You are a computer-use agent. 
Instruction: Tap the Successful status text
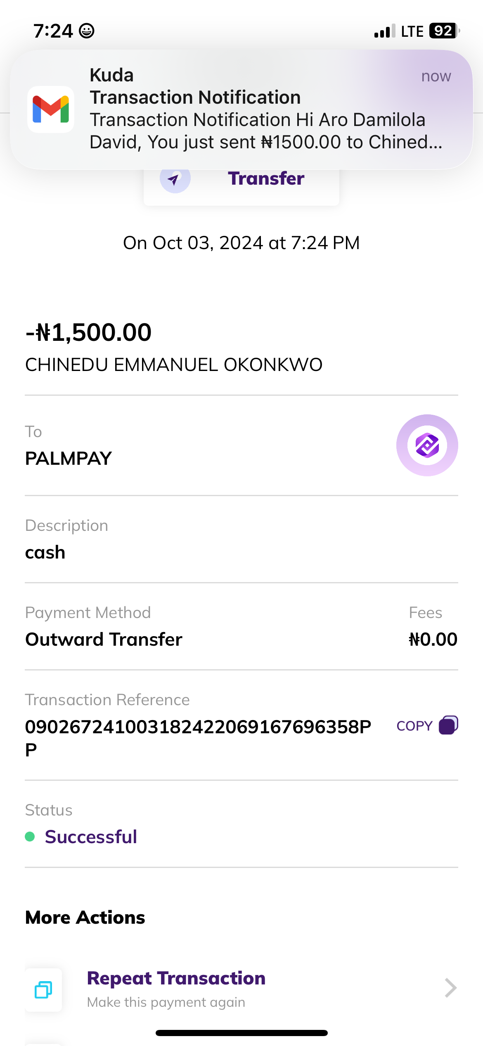[x=91, y=837]
